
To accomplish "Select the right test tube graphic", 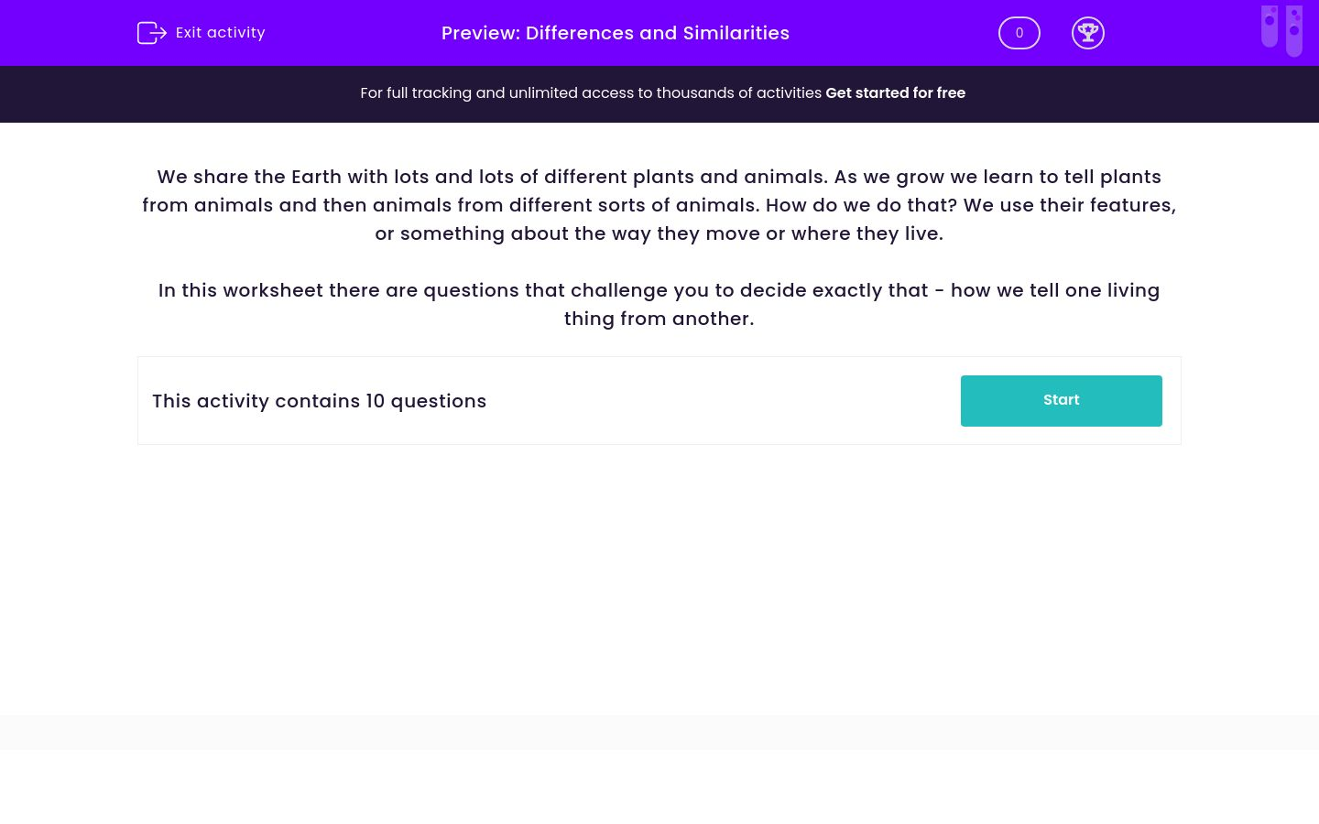I will [x=1294, y=30].
